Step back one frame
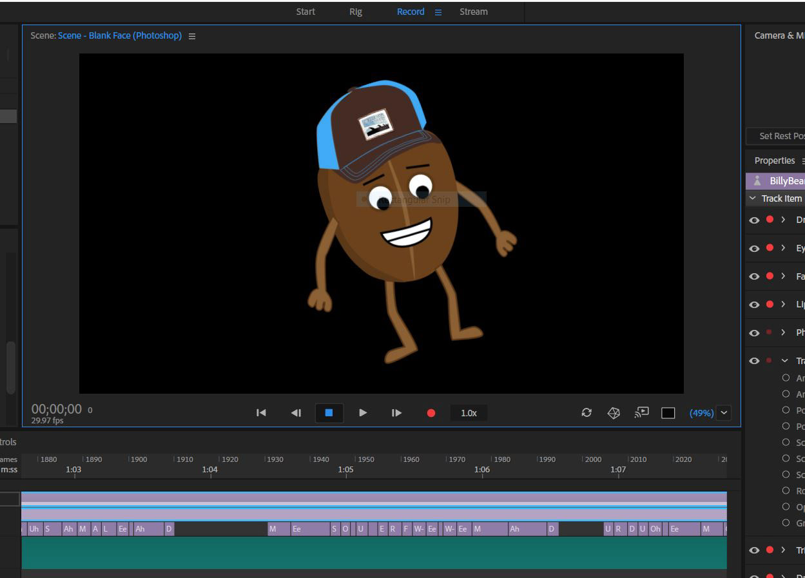The width and height of the screenshot is (805, 578). 296,413
